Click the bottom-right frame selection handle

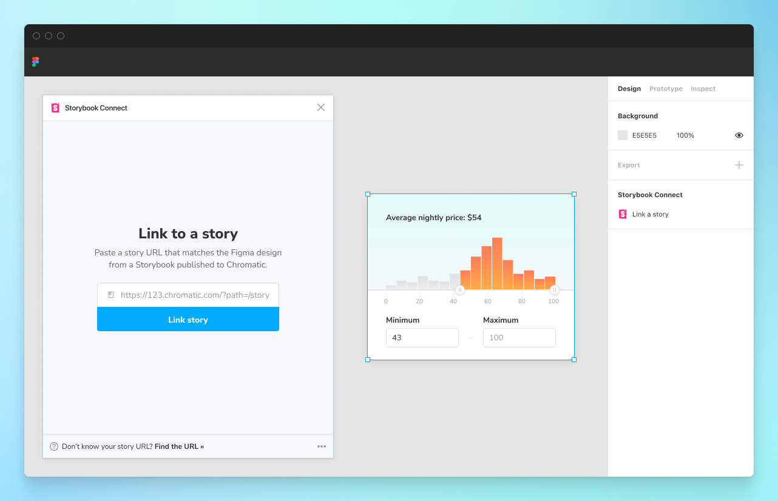(574, 360)
